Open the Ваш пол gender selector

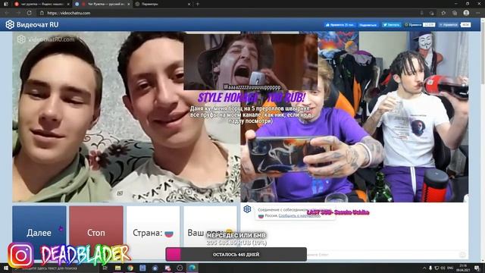tap(210, 233)
